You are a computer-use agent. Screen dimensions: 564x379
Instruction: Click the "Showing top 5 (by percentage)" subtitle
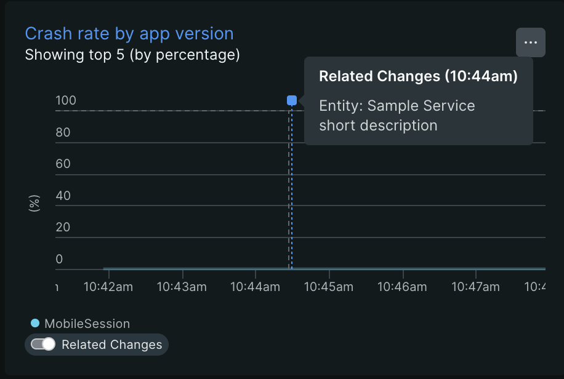(x=132, y=55)
